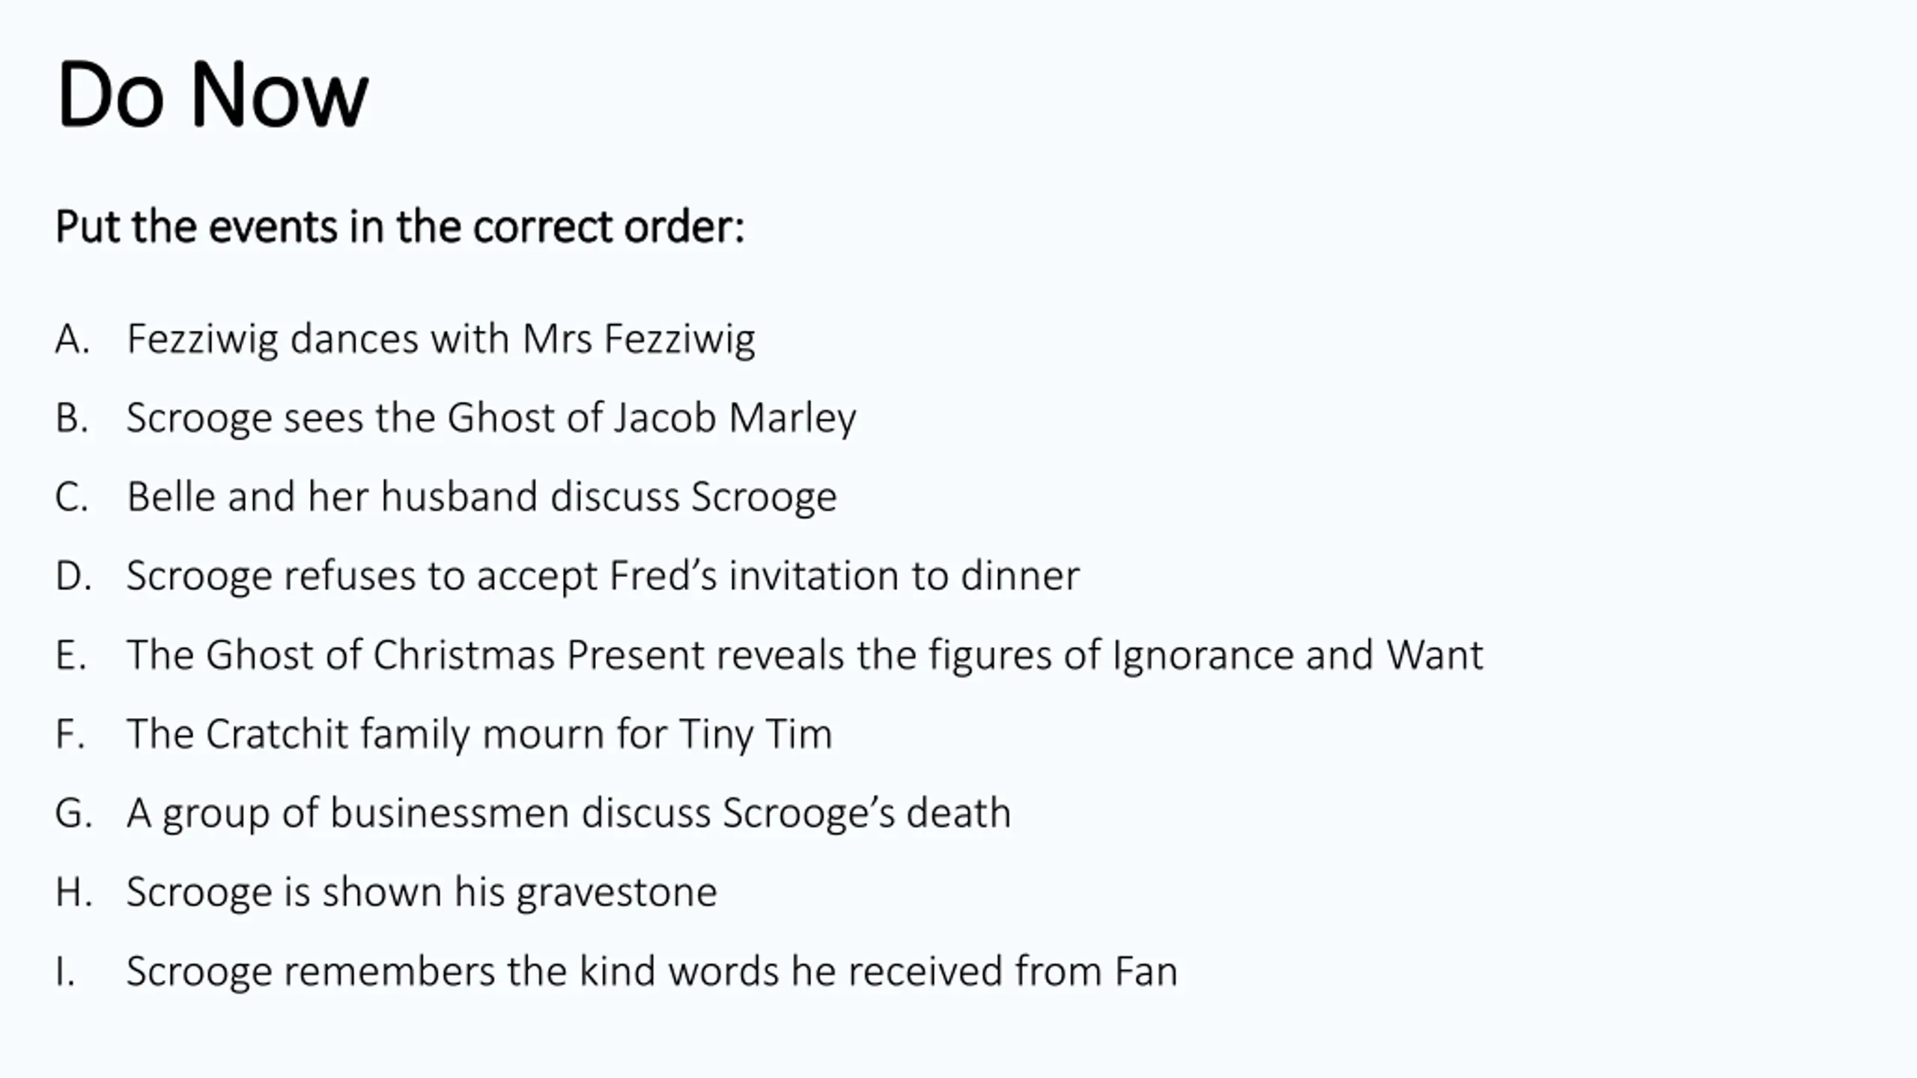
Task: Click item B about Ghost of Jacob Marley
Action: pos(491,418)
